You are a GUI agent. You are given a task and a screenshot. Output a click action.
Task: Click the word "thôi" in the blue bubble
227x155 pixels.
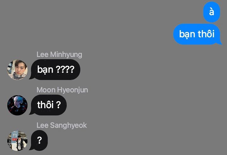click(x=206, y=34)
